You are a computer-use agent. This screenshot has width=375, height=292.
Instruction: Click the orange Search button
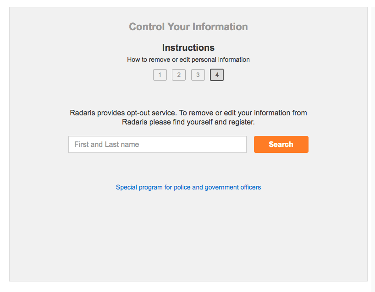click(x=281, y=144)
